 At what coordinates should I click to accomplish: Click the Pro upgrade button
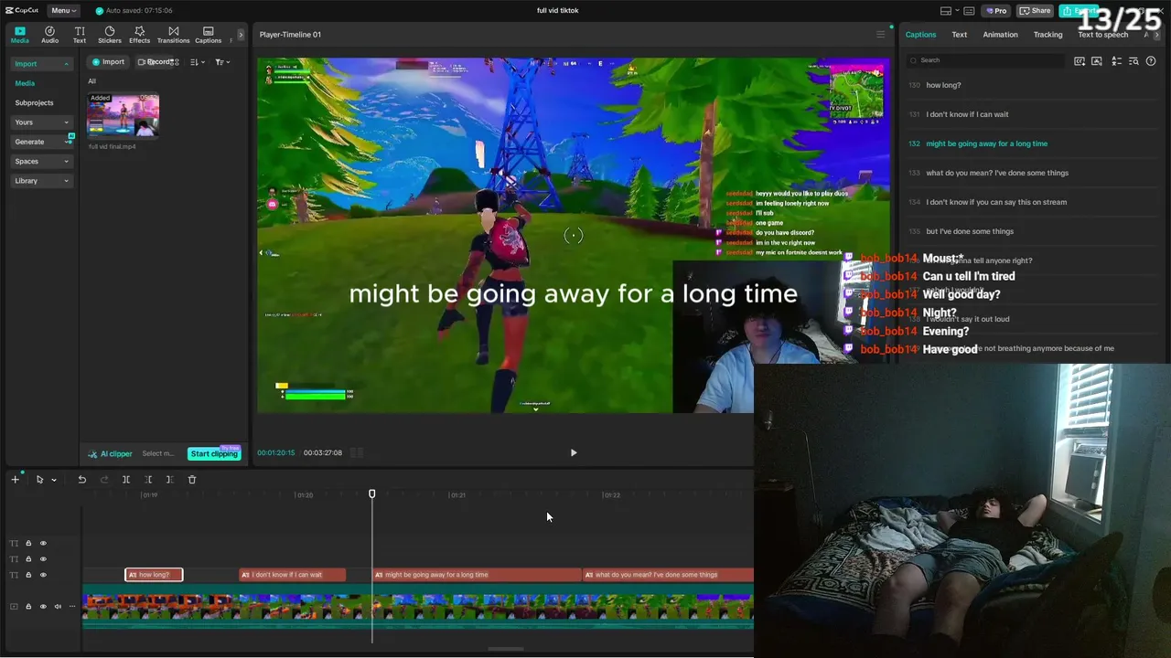tap(995, 11)
